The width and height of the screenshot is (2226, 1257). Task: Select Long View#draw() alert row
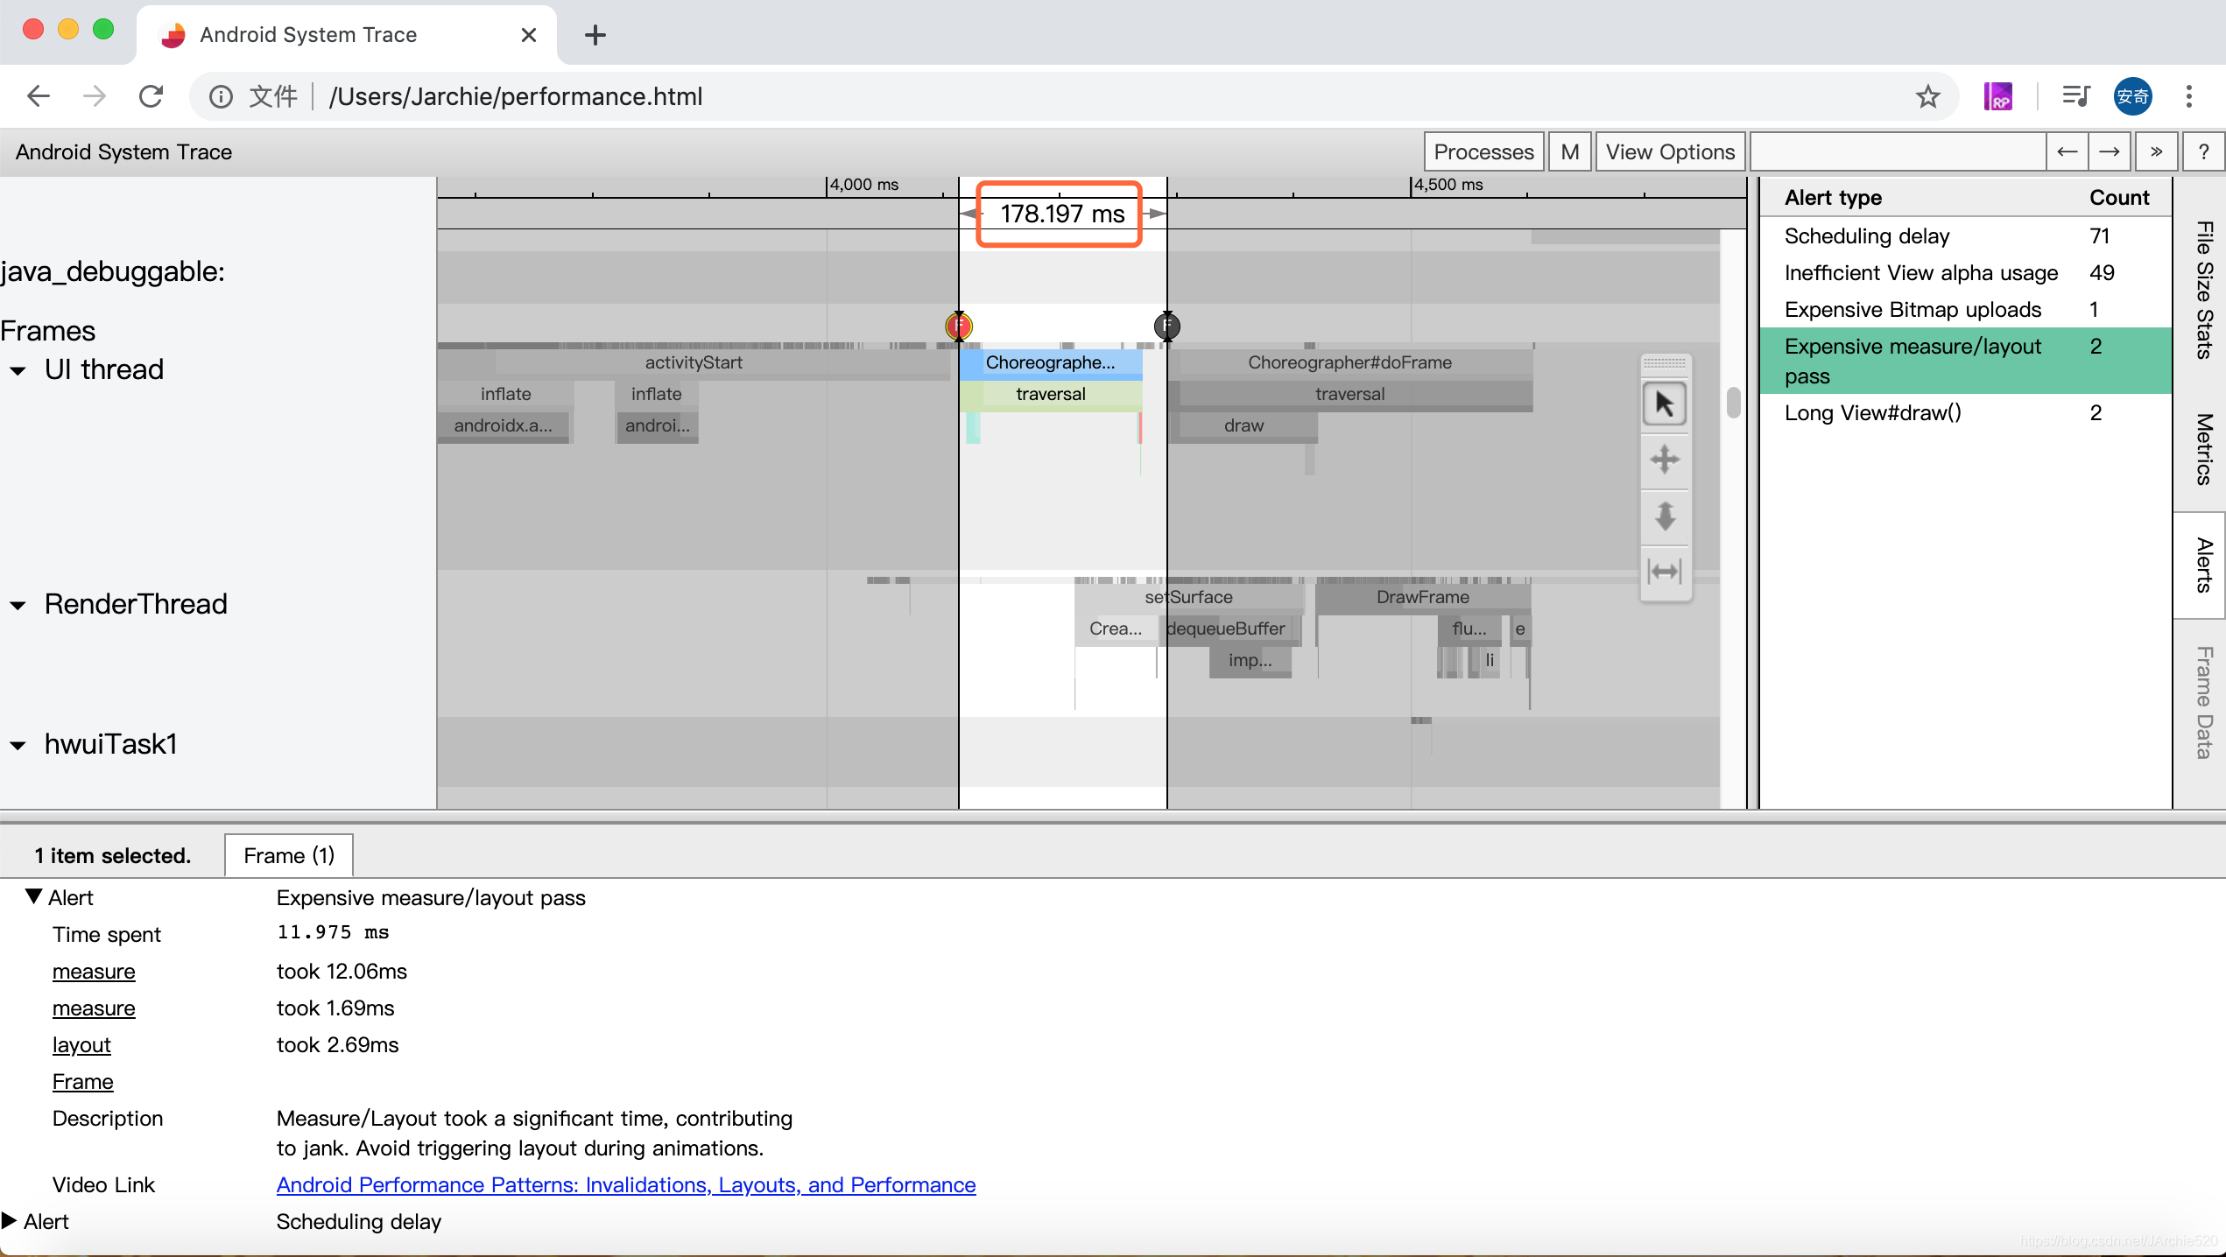1872,412
